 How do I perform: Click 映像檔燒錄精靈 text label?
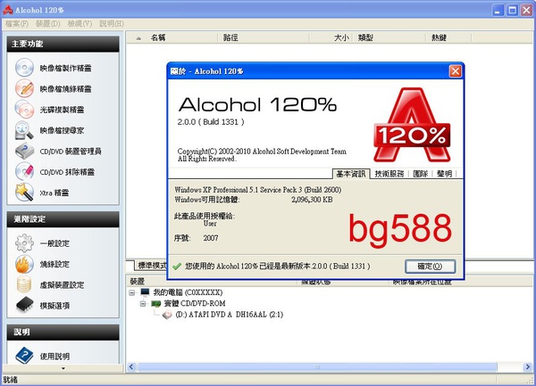click(x=65, y=89)
